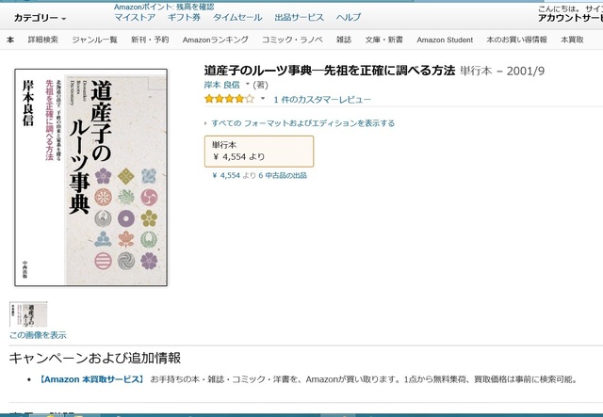Open author link 岸本 良信
Screen dimensions: 603x417
[221, 85]
